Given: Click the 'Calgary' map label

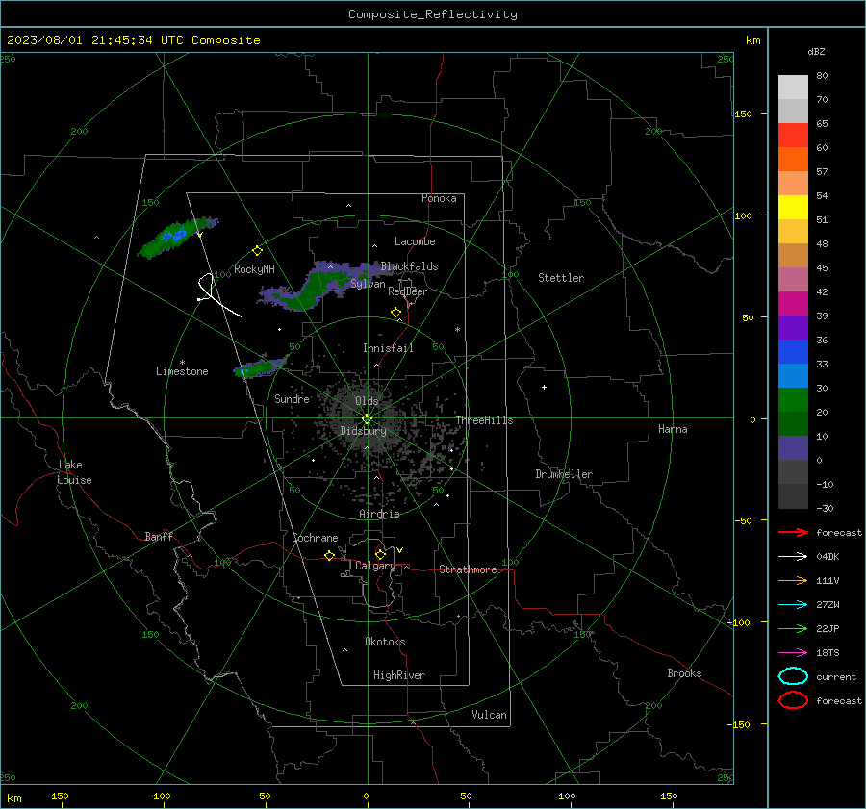Looking at the screenshot, I should (375, 566).
